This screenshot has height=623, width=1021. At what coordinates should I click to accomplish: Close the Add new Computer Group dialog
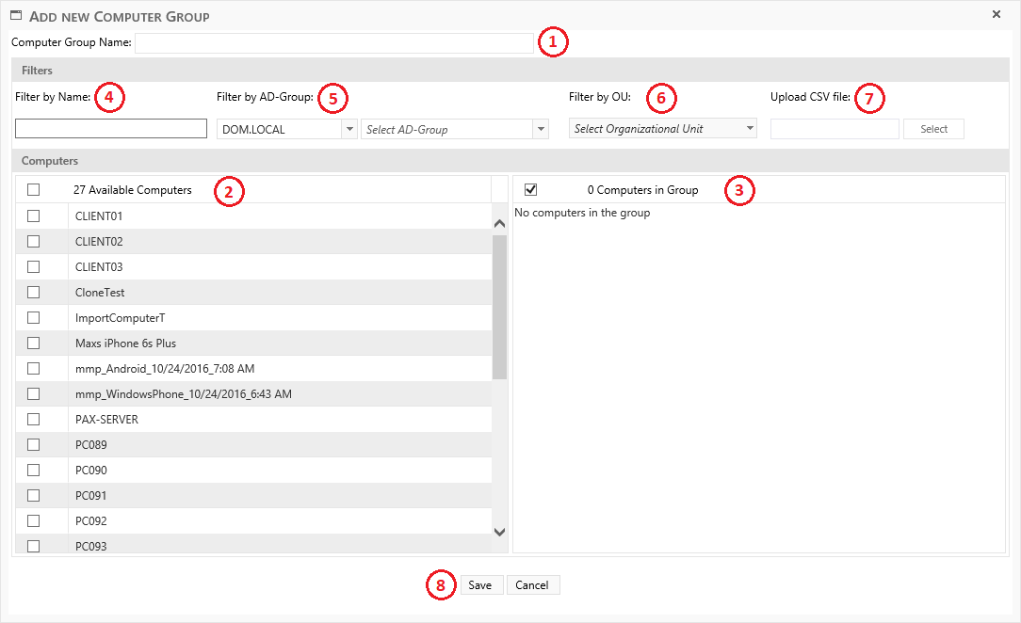coord(997,15)
